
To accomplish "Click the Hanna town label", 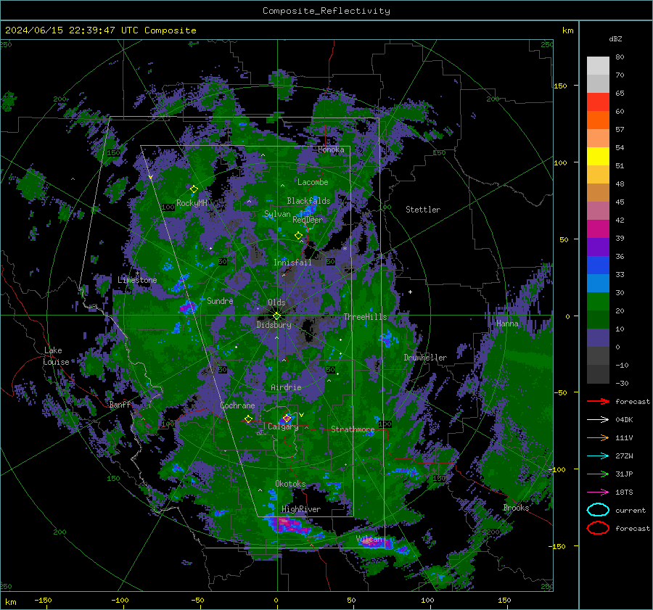I will 507,323.
